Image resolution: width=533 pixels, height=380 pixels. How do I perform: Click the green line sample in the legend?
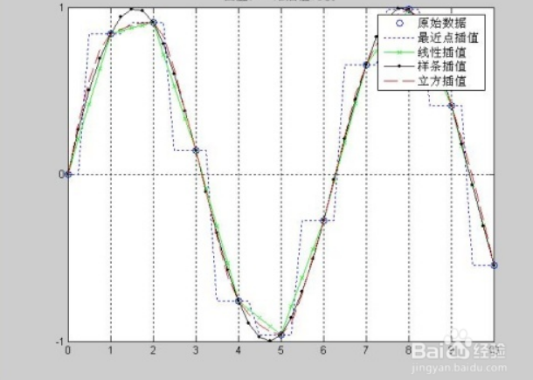coord(399,52)
